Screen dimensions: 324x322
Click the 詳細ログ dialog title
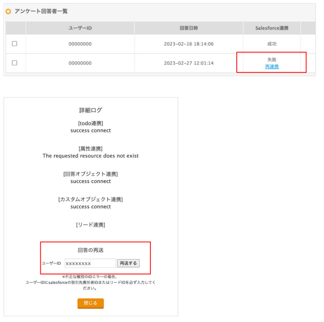click(x=91, y=110)
